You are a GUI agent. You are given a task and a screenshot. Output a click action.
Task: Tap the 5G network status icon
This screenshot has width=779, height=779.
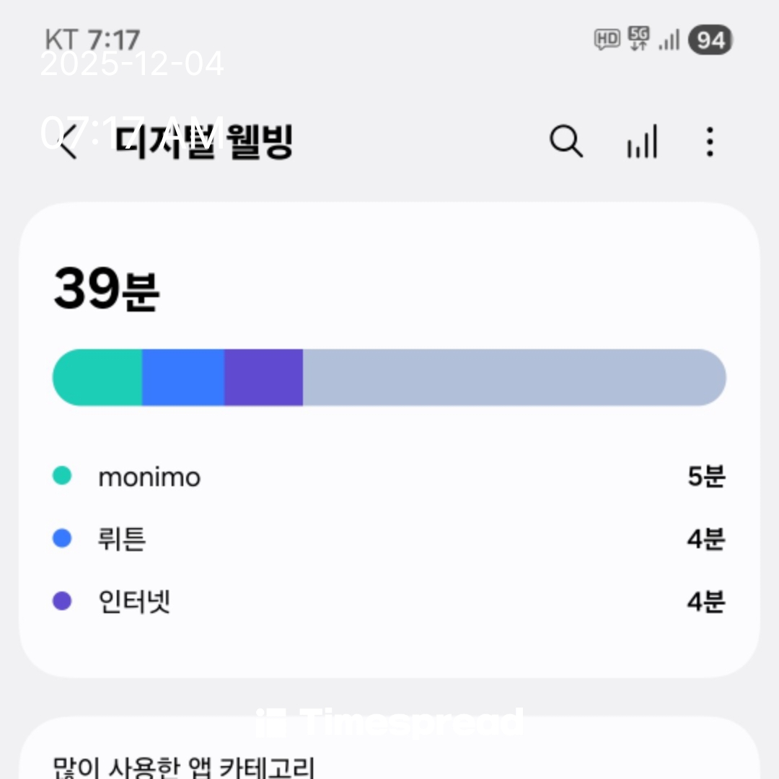638,39
